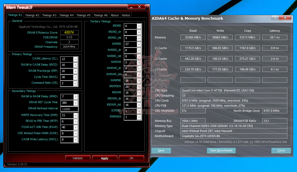Select the Timings #1 tab
Viewport: 297px width, 172px height.
click(x=15, y=15)
